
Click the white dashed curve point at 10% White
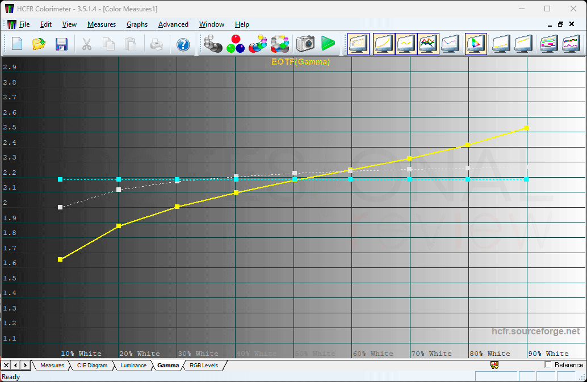[x=60, y=207]
